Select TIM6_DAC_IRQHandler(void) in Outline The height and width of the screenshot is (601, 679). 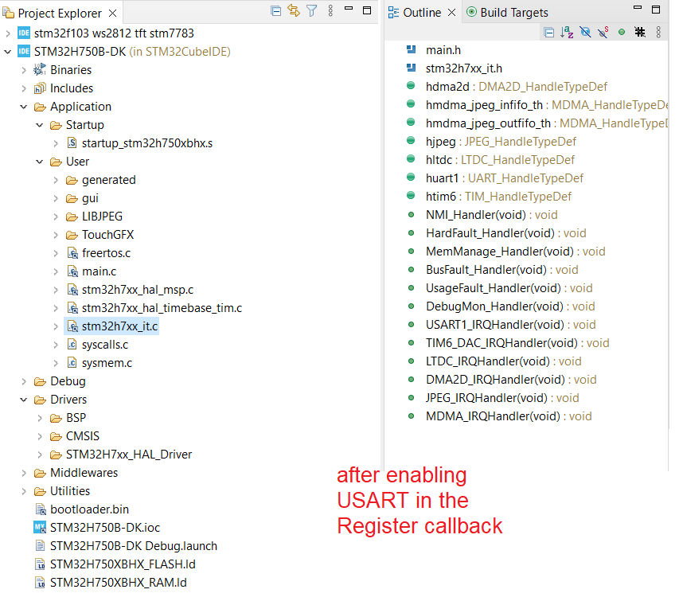click(x=517, y=343)
